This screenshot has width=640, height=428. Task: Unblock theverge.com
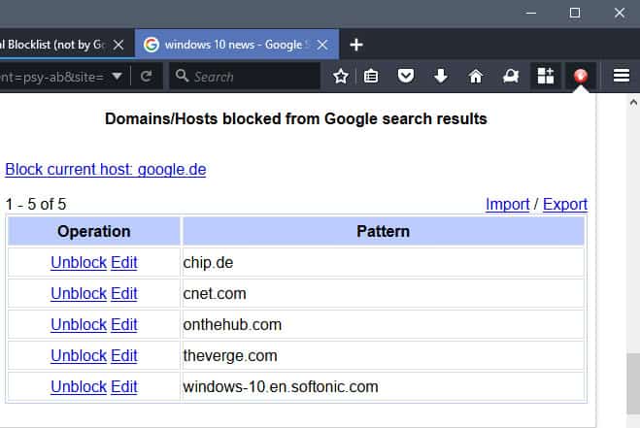click(79, 356)
